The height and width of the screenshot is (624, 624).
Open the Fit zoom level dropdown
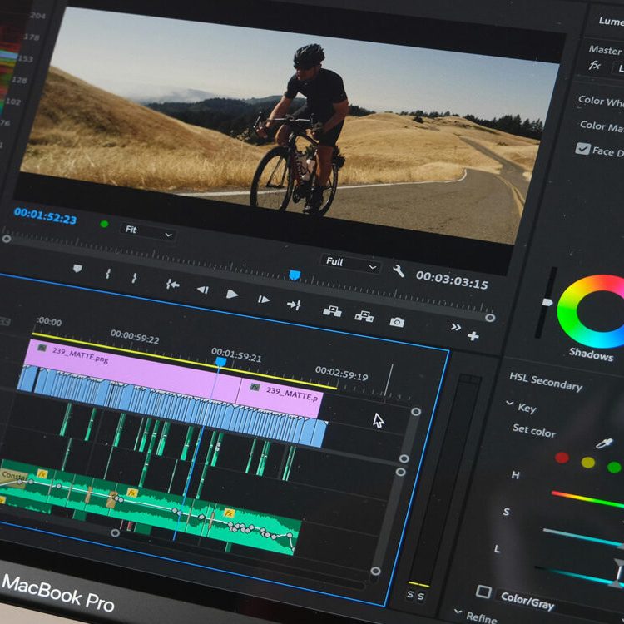149,230
